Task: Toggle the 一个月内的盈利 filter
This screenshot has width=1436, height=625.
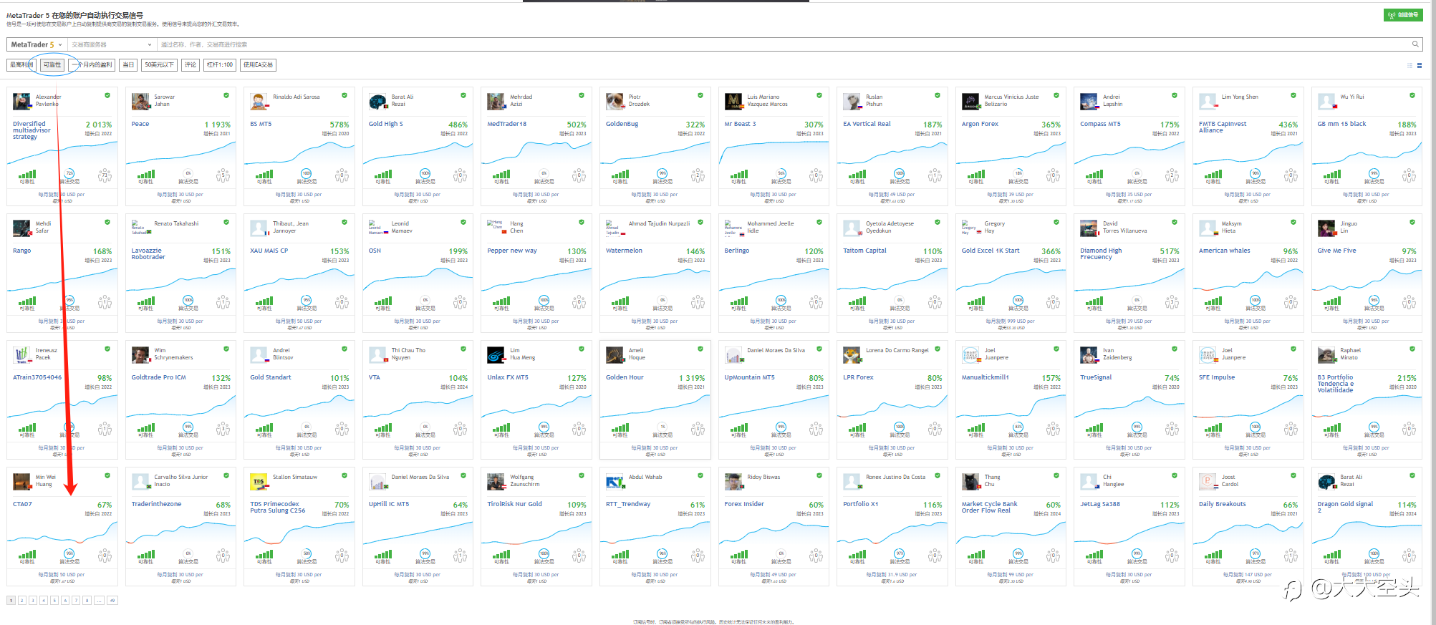Action: coord(92,64)
